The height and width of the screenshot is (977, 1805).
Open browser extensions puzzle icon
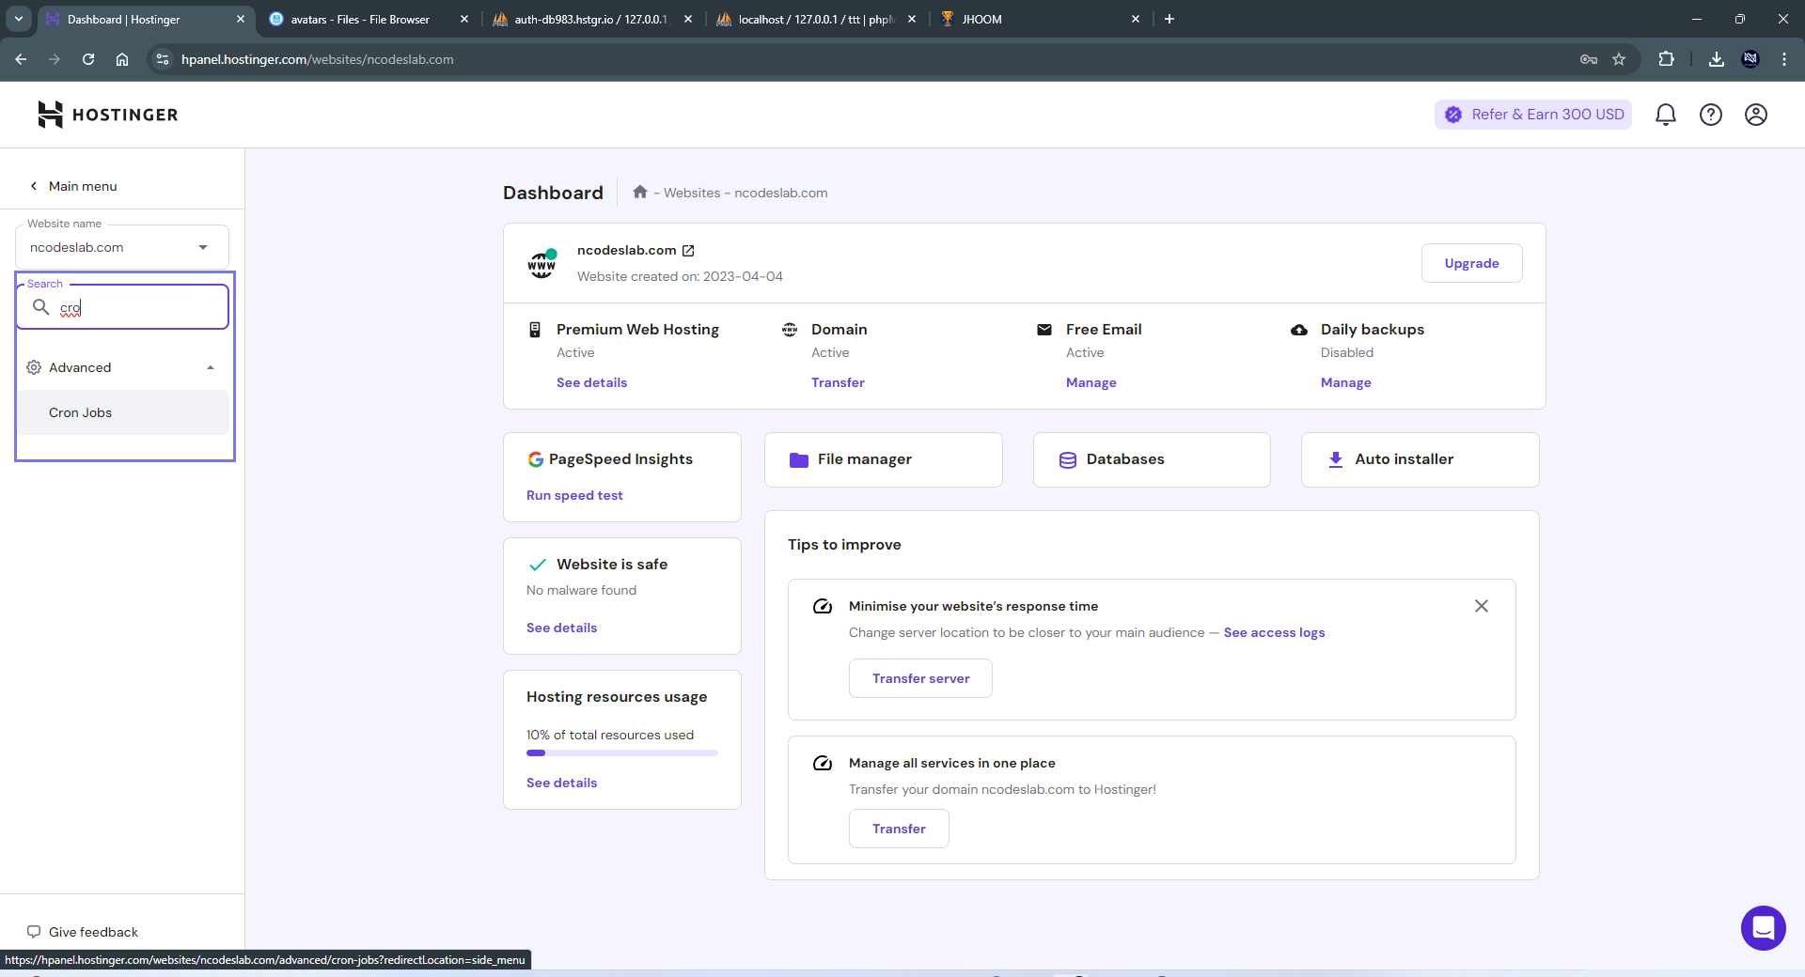coord(1666,59)
